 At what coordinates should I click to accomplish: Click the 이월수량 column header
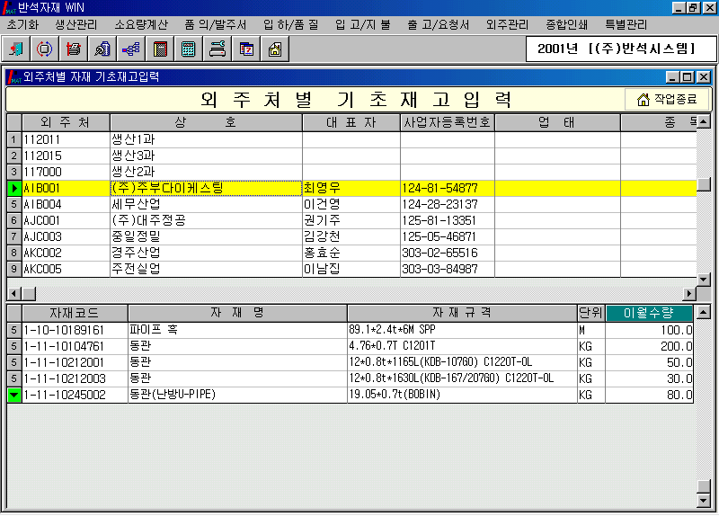tap(650, 313)
